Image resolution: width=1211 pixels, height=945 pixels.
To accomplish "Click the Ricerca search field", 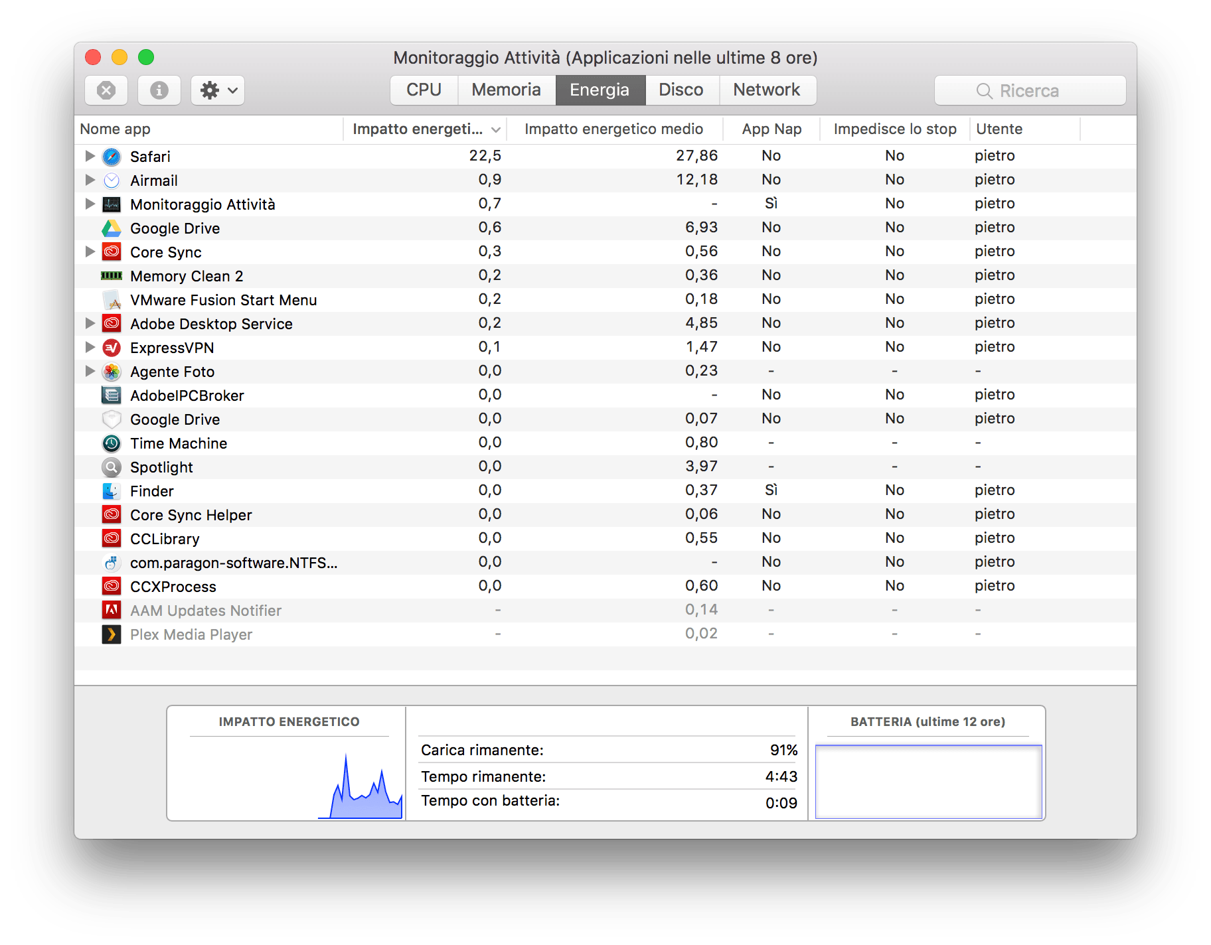I will (x=1030, y=91).
